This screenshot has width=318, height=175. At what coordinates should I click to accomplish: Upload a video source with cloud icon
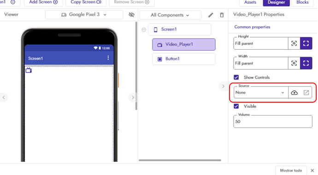pyautogui.click(x=294, y=93)
